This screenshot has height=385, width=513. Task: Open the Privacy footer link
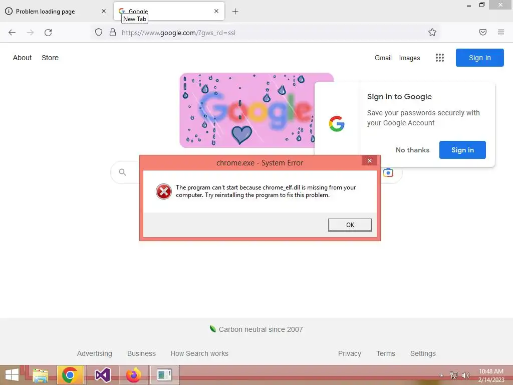click(x=349, y=353)
